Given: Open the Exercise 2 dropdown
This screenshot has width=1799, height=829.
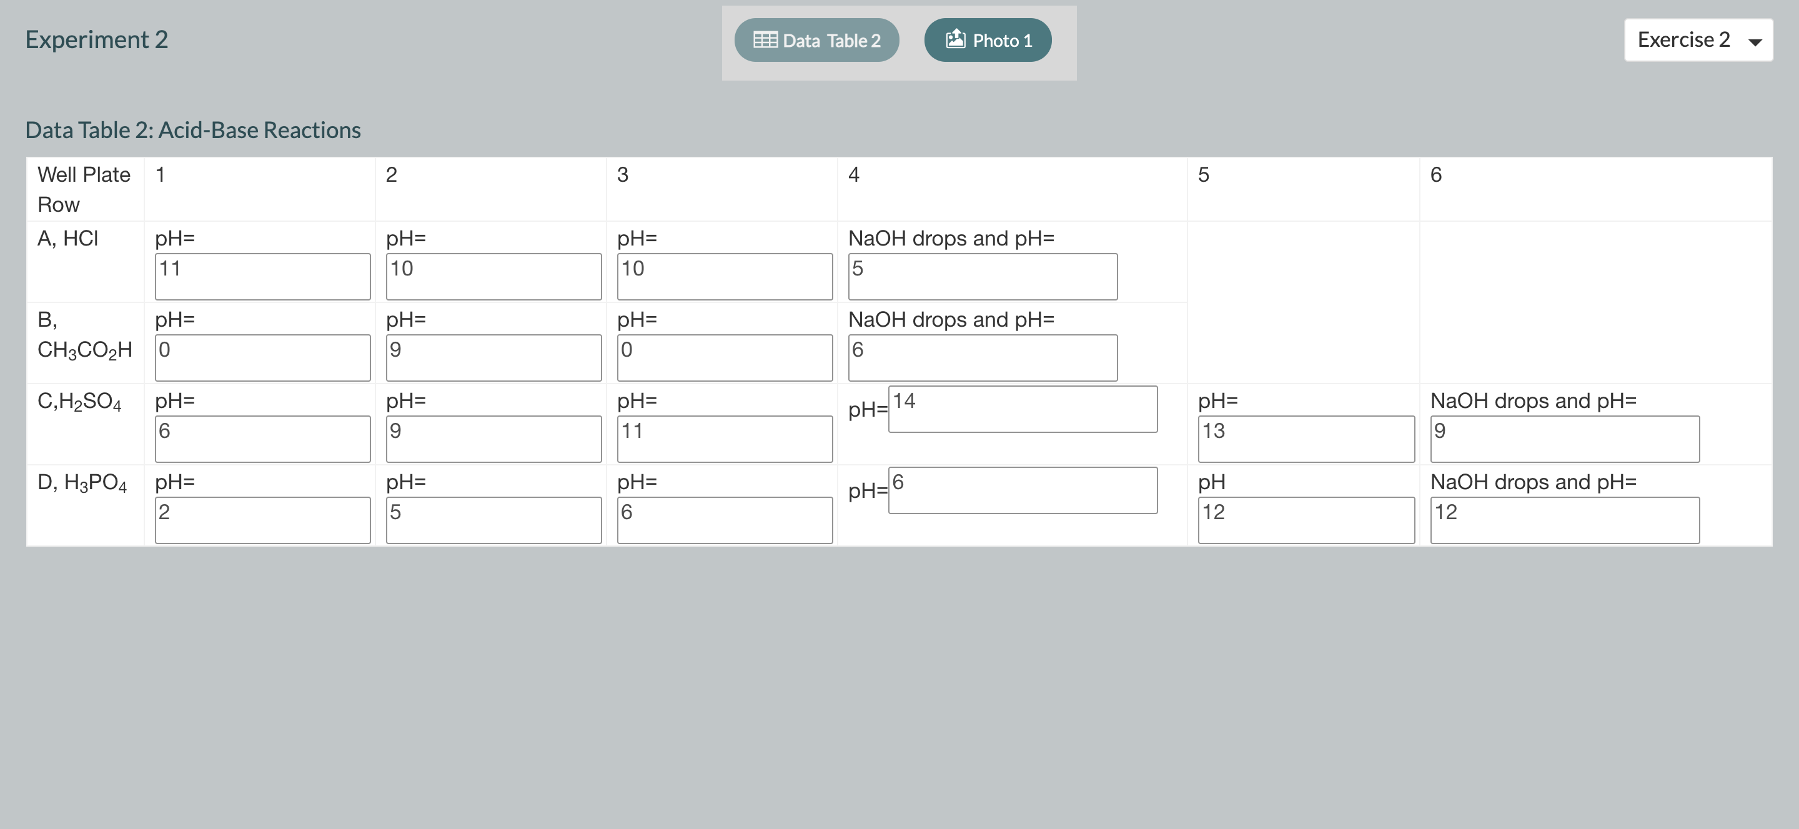Looking at the screenshot, I should pos(1698,40).
